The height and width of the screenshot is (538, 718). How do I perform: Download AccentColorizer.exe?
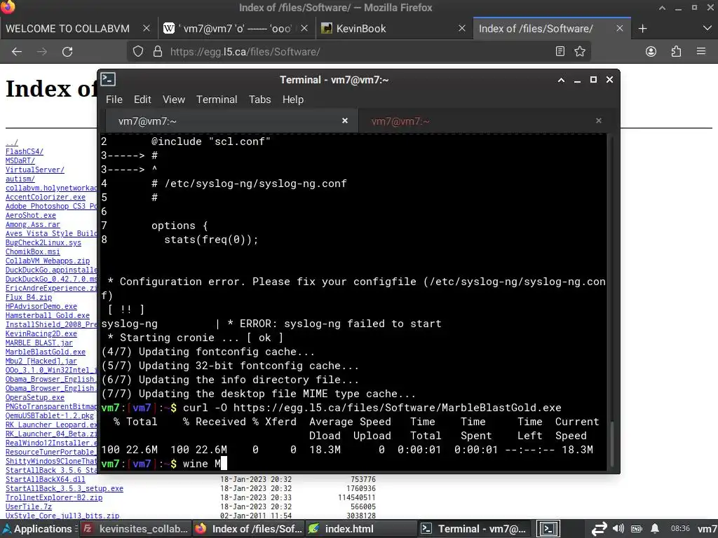pyautogui.click(x=46, y=197)
